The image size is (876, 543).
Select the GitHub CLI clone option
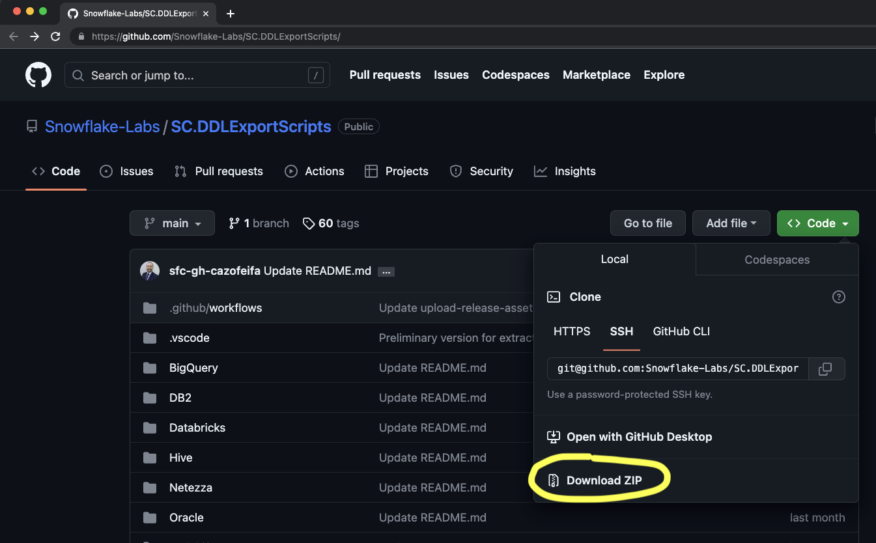tap(681, 331)
